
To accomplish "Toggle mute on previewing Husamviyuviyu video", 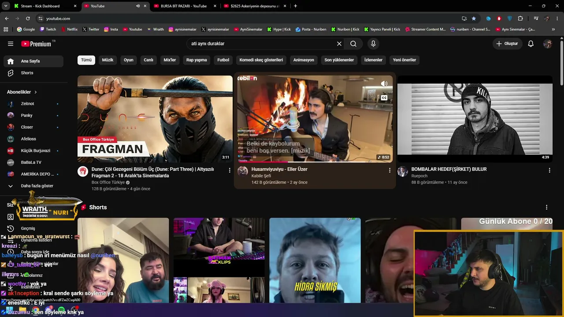I will tap(384, 84).
